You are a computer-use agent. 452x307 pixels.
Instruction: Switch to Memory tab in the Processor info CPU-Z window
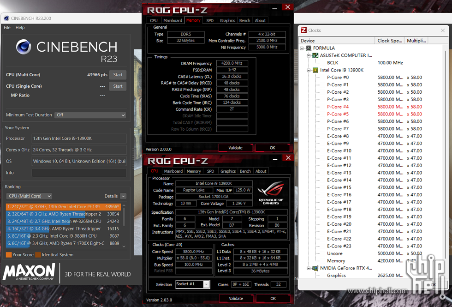[194, 171]
